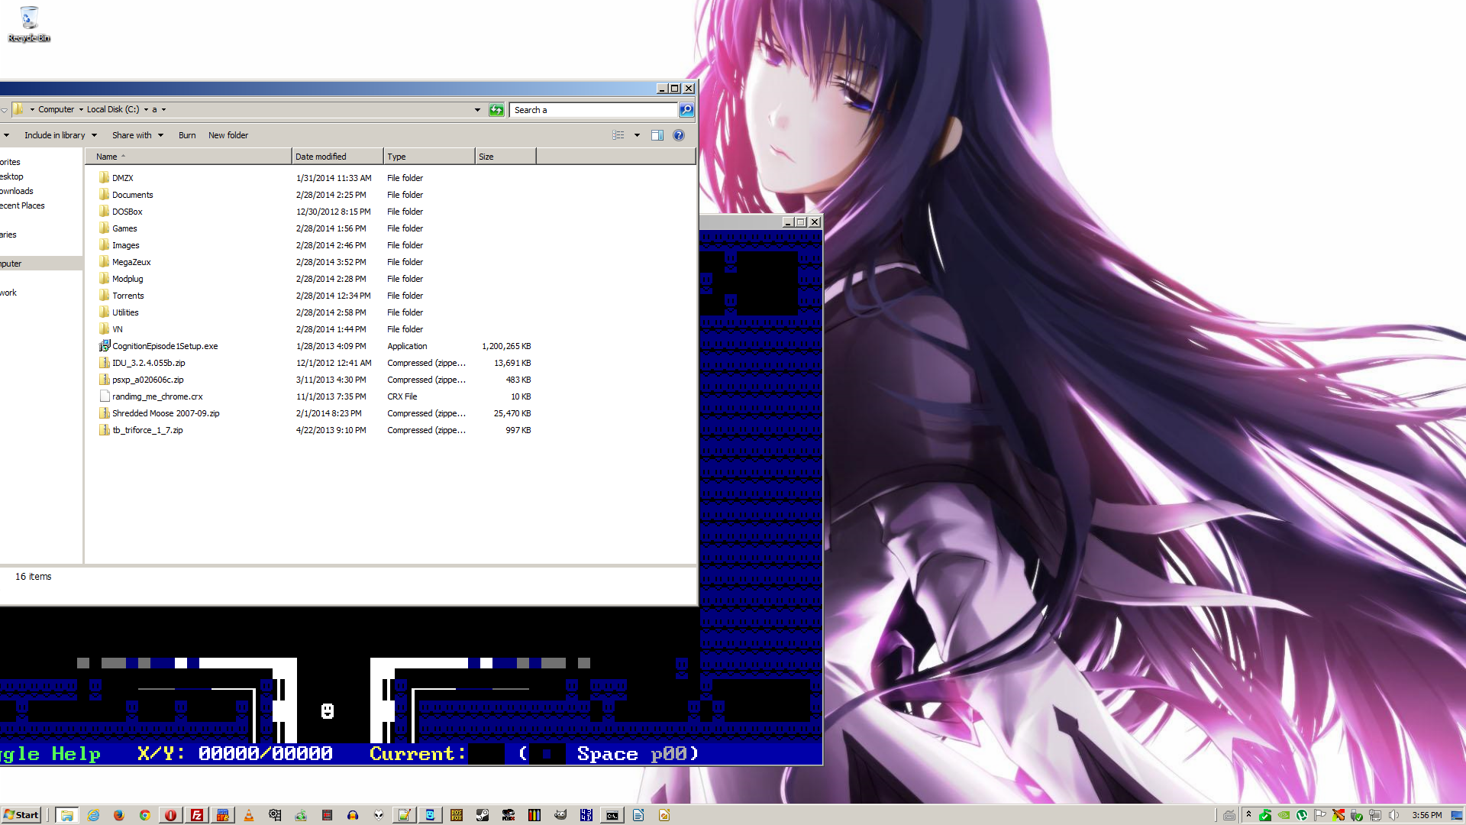Open the Include in library menu
This screenshot has height=825, width=1466.
coord(60,135)
